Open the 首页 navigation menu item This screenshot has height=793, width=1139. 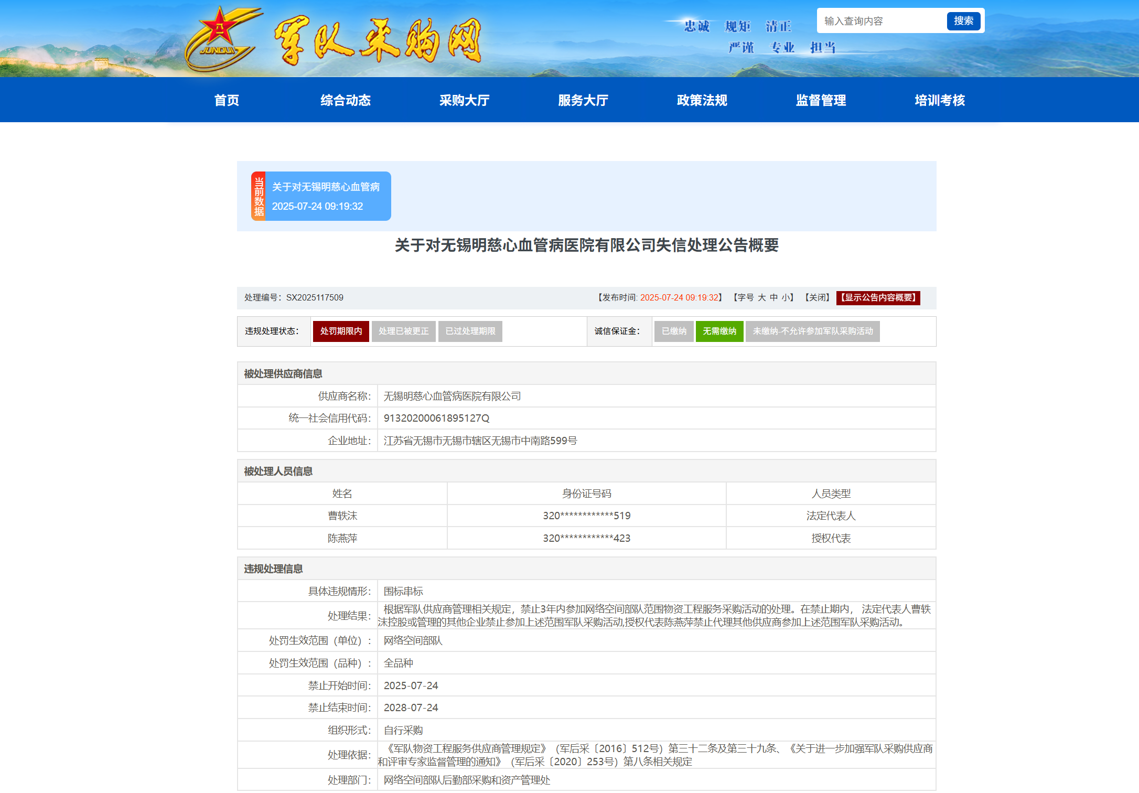227,100
